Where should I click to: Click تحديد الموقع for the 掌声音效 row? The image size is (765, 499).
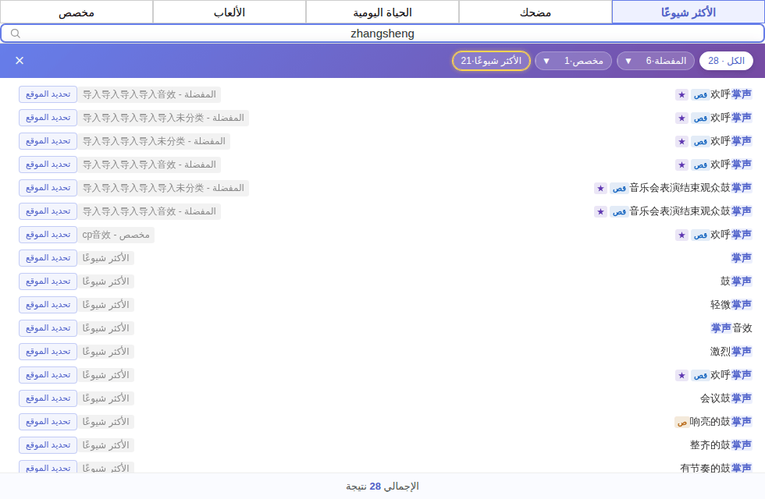pos(48,328)
